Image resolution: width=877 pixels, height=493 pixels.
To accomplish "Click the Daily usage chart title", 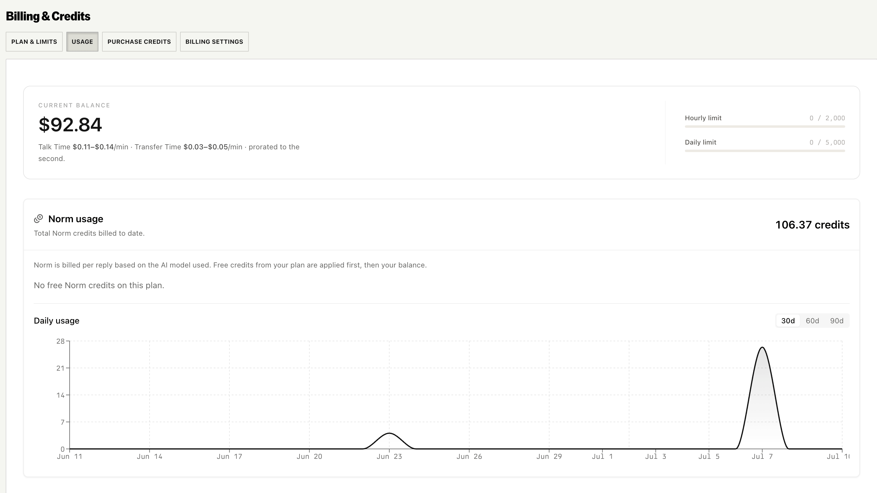I will pos(56,321).
